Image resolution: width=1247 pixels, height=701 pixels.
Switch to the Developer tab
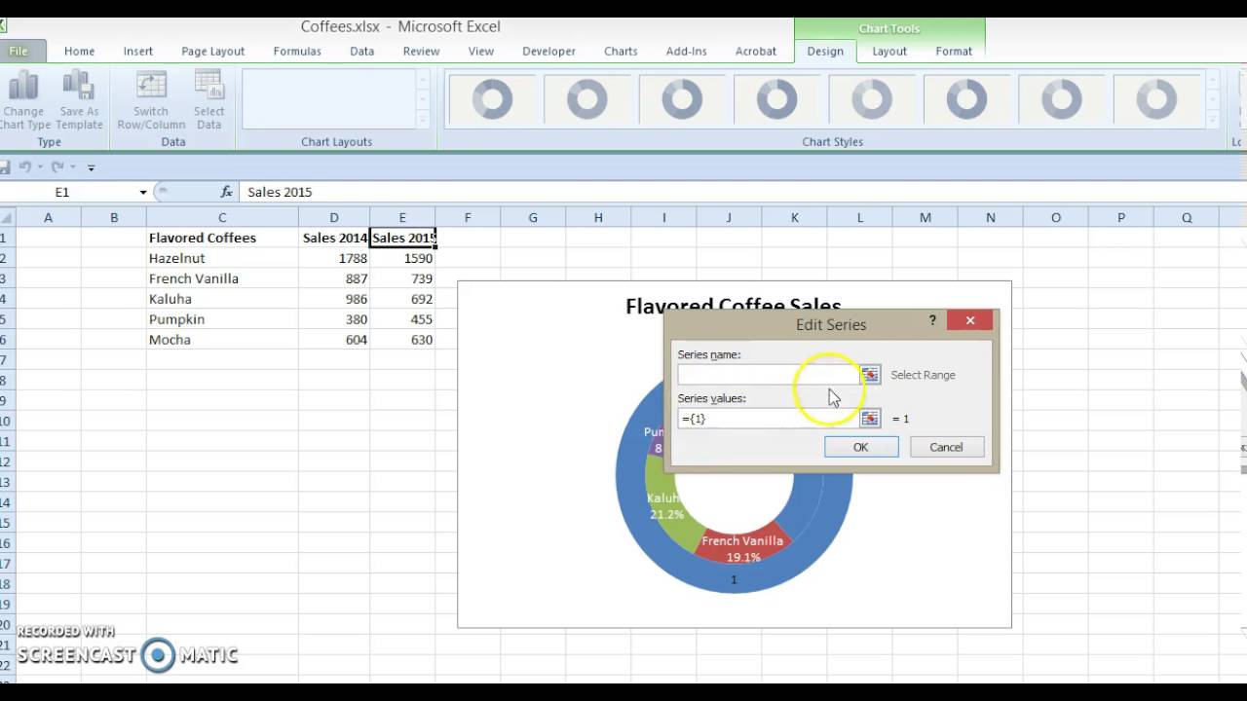click(x=548, y=51)
